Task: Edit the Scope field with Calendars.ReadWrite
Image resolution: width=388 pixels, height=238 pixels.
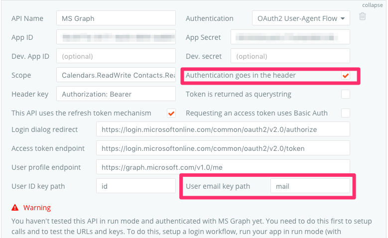Action: point(116,75)
